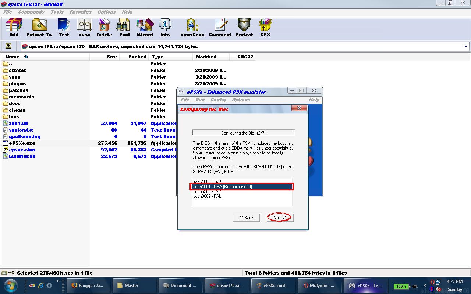Create SFX self-extracting archive
The width and height of the screenshot is (471, 294).
click(x=265, y=28)
